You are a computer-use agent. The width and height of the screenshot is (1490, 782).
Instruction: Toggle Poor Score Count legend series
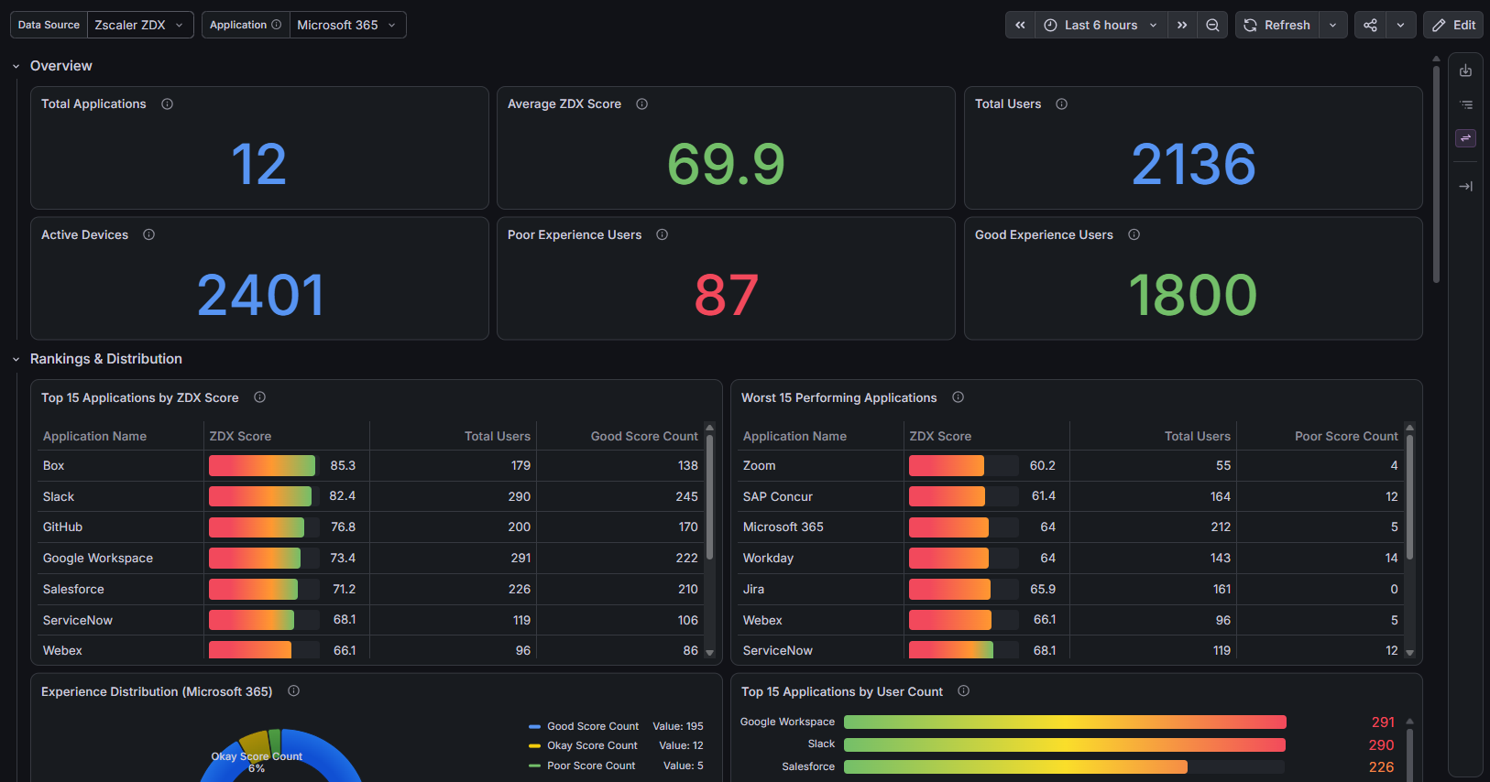(x=591, y=766)
